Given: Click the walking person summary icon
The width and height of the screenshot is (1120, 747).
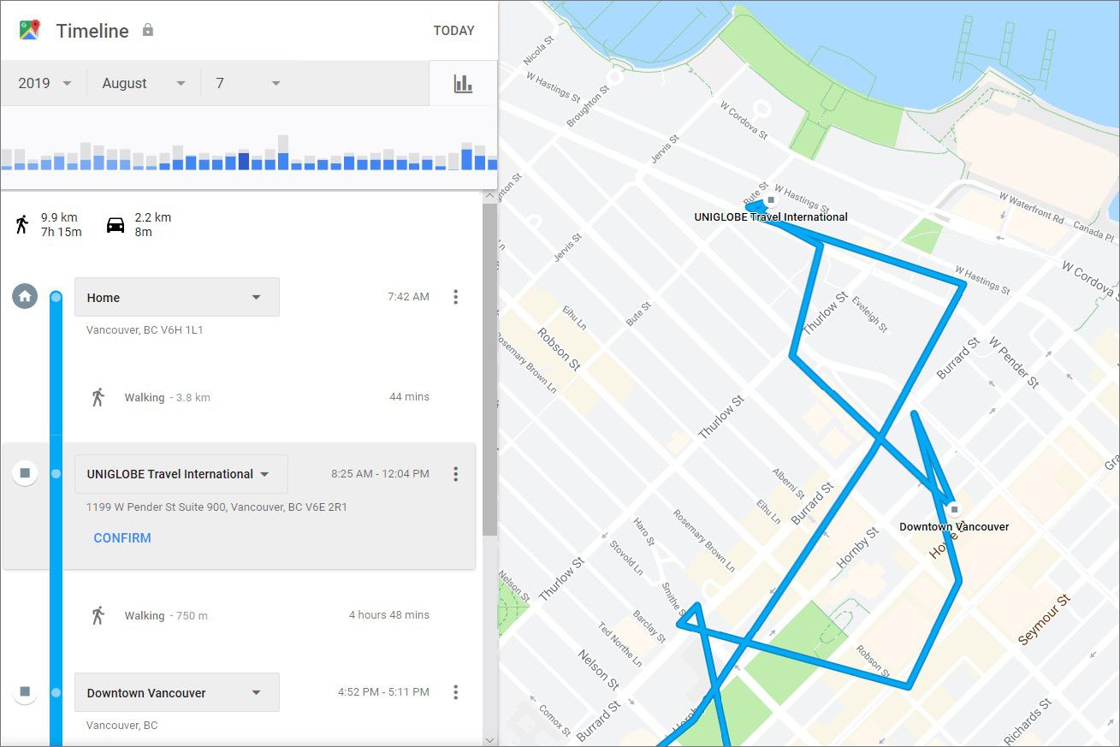Looking at the screenshot, I should point(22,224).
